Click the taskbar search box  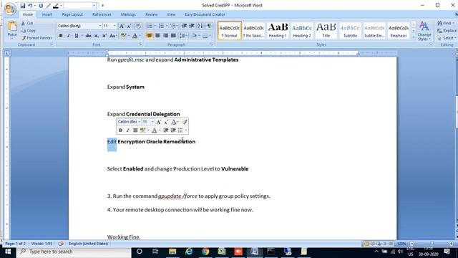tap(74, 252)
